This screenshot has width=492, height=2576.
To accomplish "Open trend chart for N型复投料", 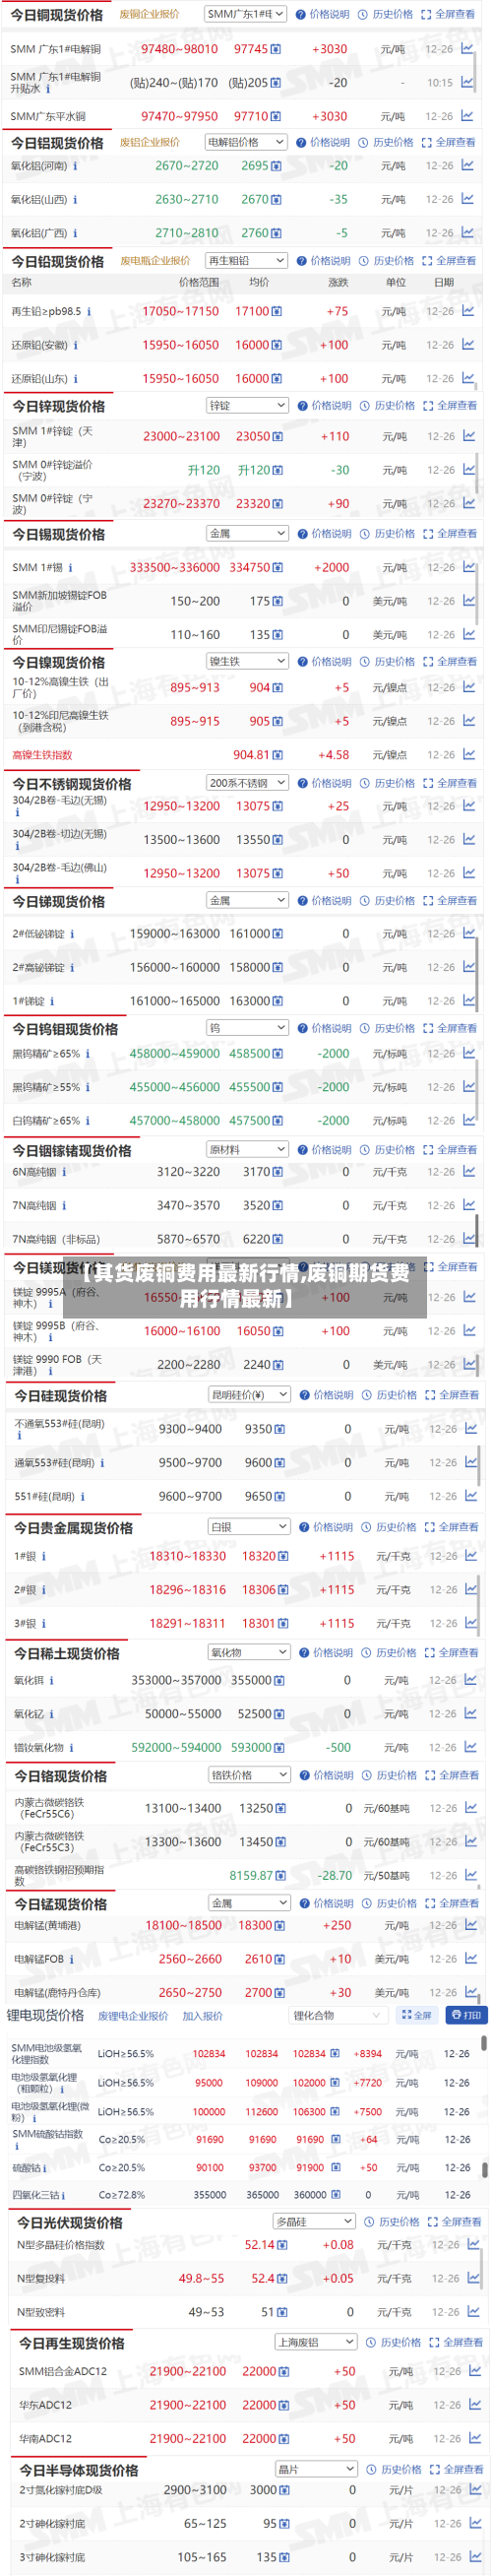I will (472, 2278).
